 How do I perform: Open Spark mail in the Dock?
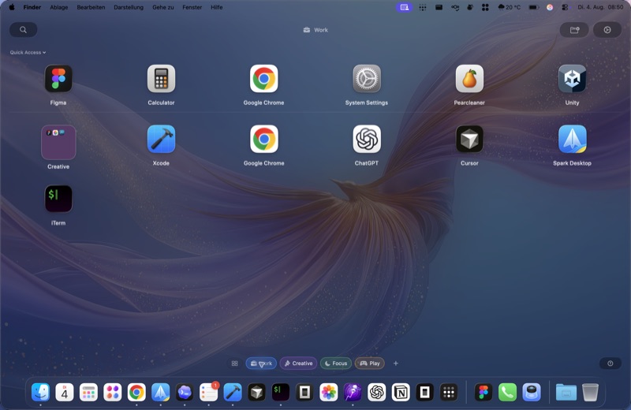[x=161, y=393]
